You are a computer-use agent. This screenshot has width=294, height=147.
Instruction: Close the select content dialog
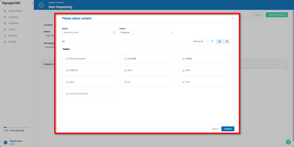[x=232, y=18]
